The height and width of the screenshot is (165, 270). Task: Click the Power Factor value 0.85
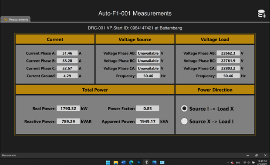coord(148,109)
